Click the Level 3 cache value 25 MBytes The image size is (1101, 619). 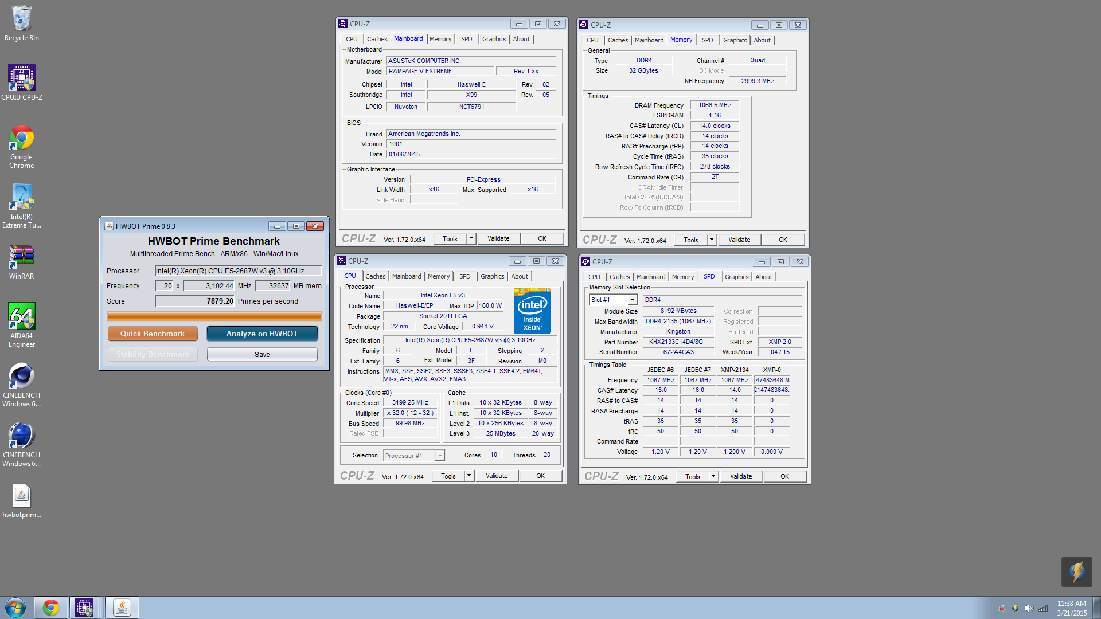click(501, 433)
